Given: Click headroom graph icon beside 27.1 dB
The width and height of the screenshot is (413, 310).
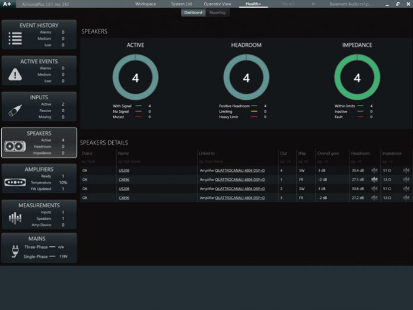Looking at the screenshot, I should [x=374, y=179].
